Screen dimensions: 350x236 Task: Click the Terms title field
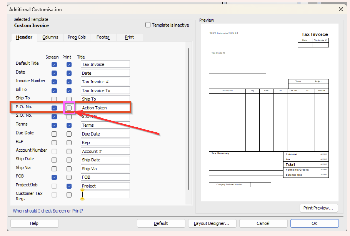coord(105,125)
